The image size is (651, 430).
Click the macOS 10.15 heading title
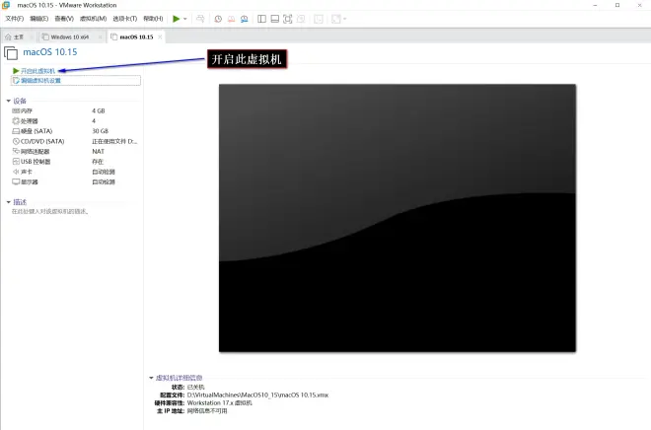[x=50, y=52]
